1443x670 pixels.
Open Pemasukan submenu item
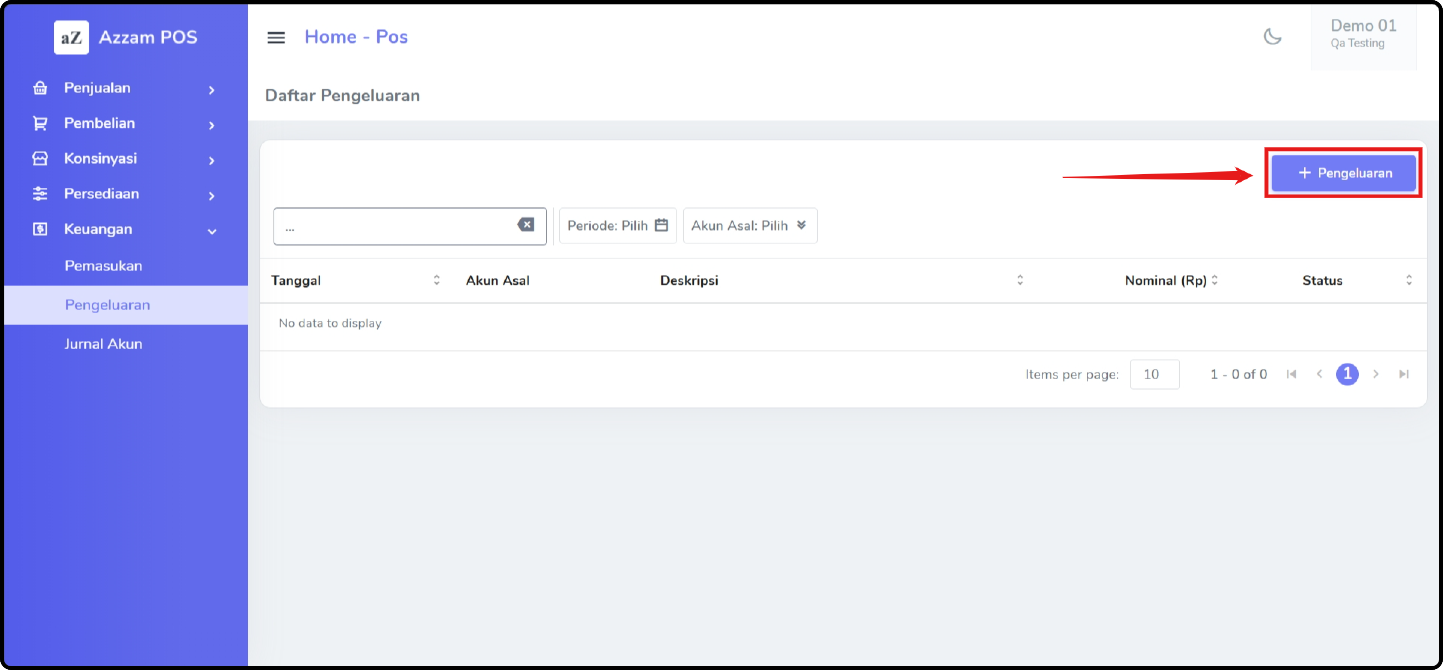pyautogui.click(x=103, y=266)
